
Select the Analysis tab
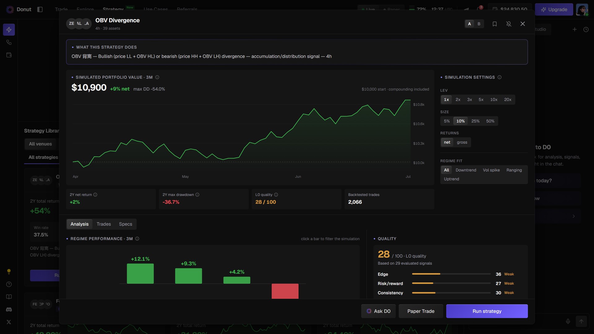click(80, 224)
